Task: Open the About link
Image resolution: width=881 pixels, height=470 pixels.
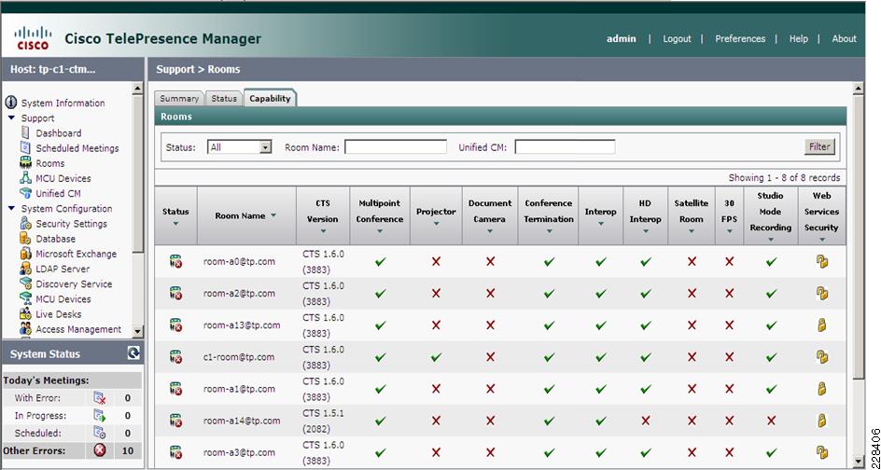Action: 844,39
